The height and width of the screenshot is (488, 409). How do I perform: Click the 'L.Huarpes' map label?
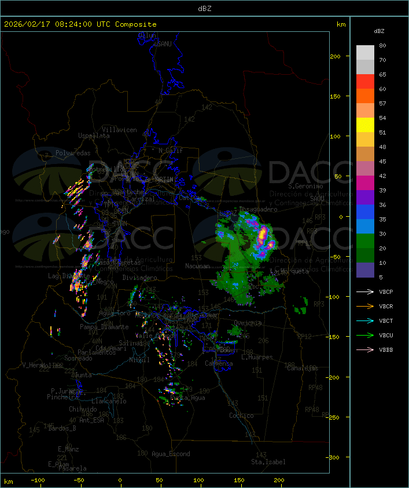point(257,357)
